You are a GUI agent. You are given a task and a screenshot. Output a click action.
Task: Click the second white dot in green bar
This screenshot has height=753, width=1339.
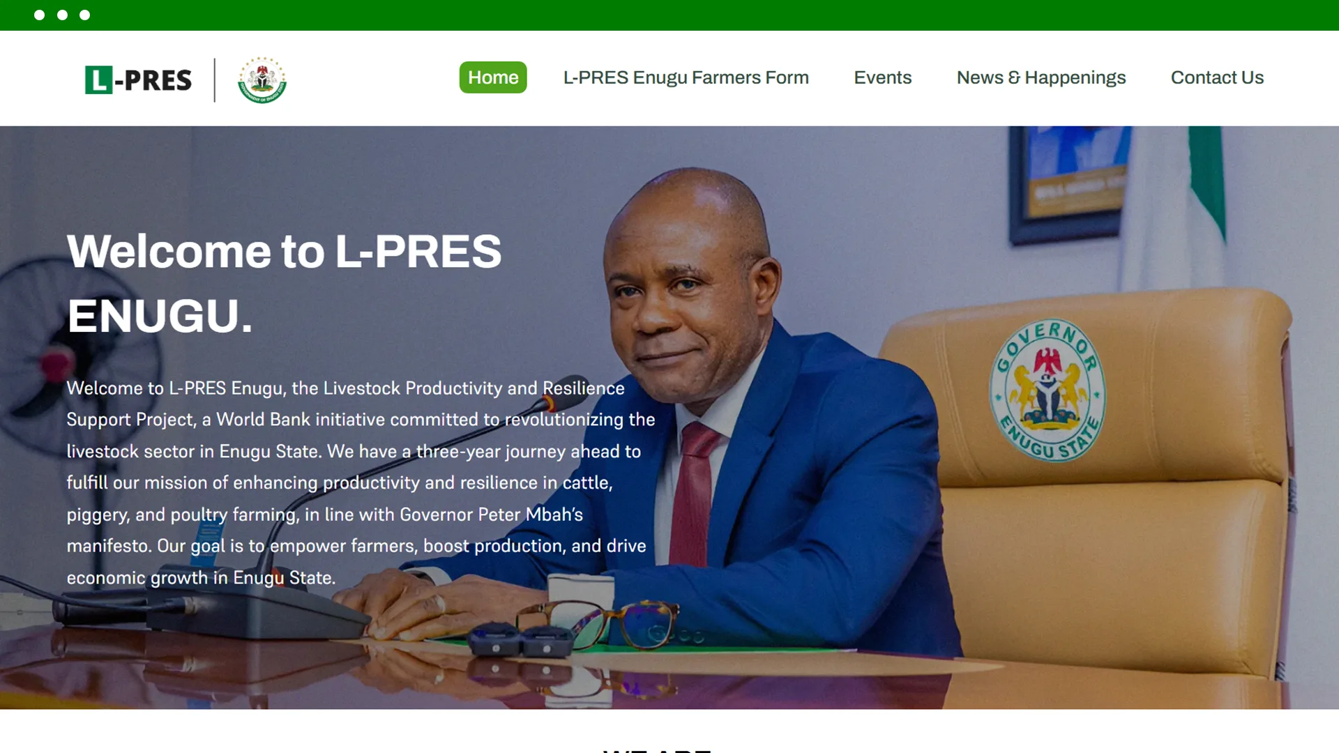coord(62,15)
